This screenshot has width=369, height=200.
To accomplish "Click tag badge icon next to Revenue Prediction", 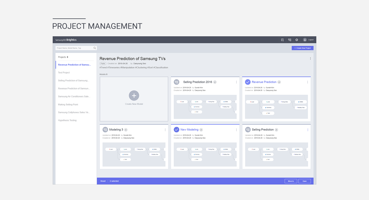I will point(279,82).
